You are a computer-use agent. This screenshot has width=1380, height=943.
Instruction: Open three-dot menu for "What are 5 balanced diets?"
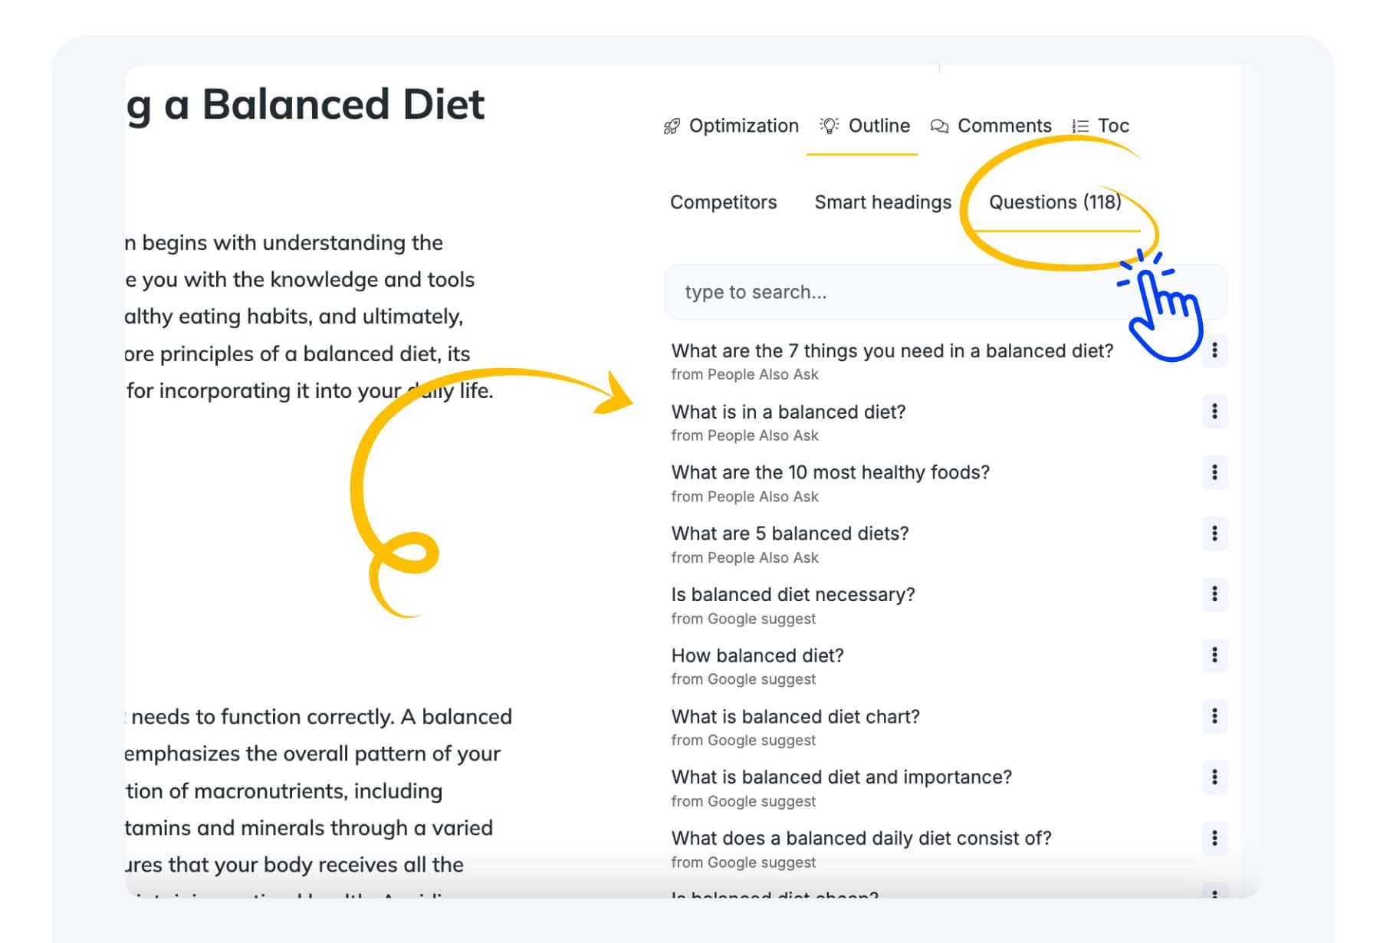1214,534
